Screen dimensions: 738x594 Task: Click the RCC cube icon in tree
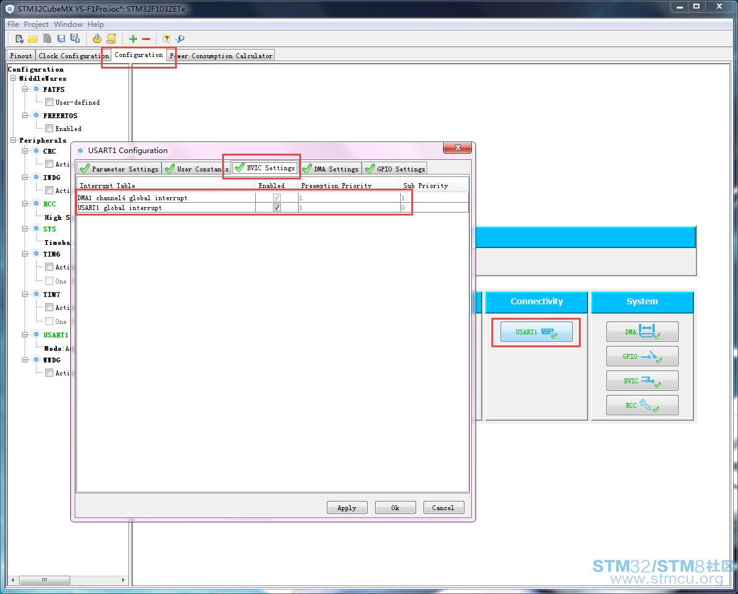pos(36,204)
